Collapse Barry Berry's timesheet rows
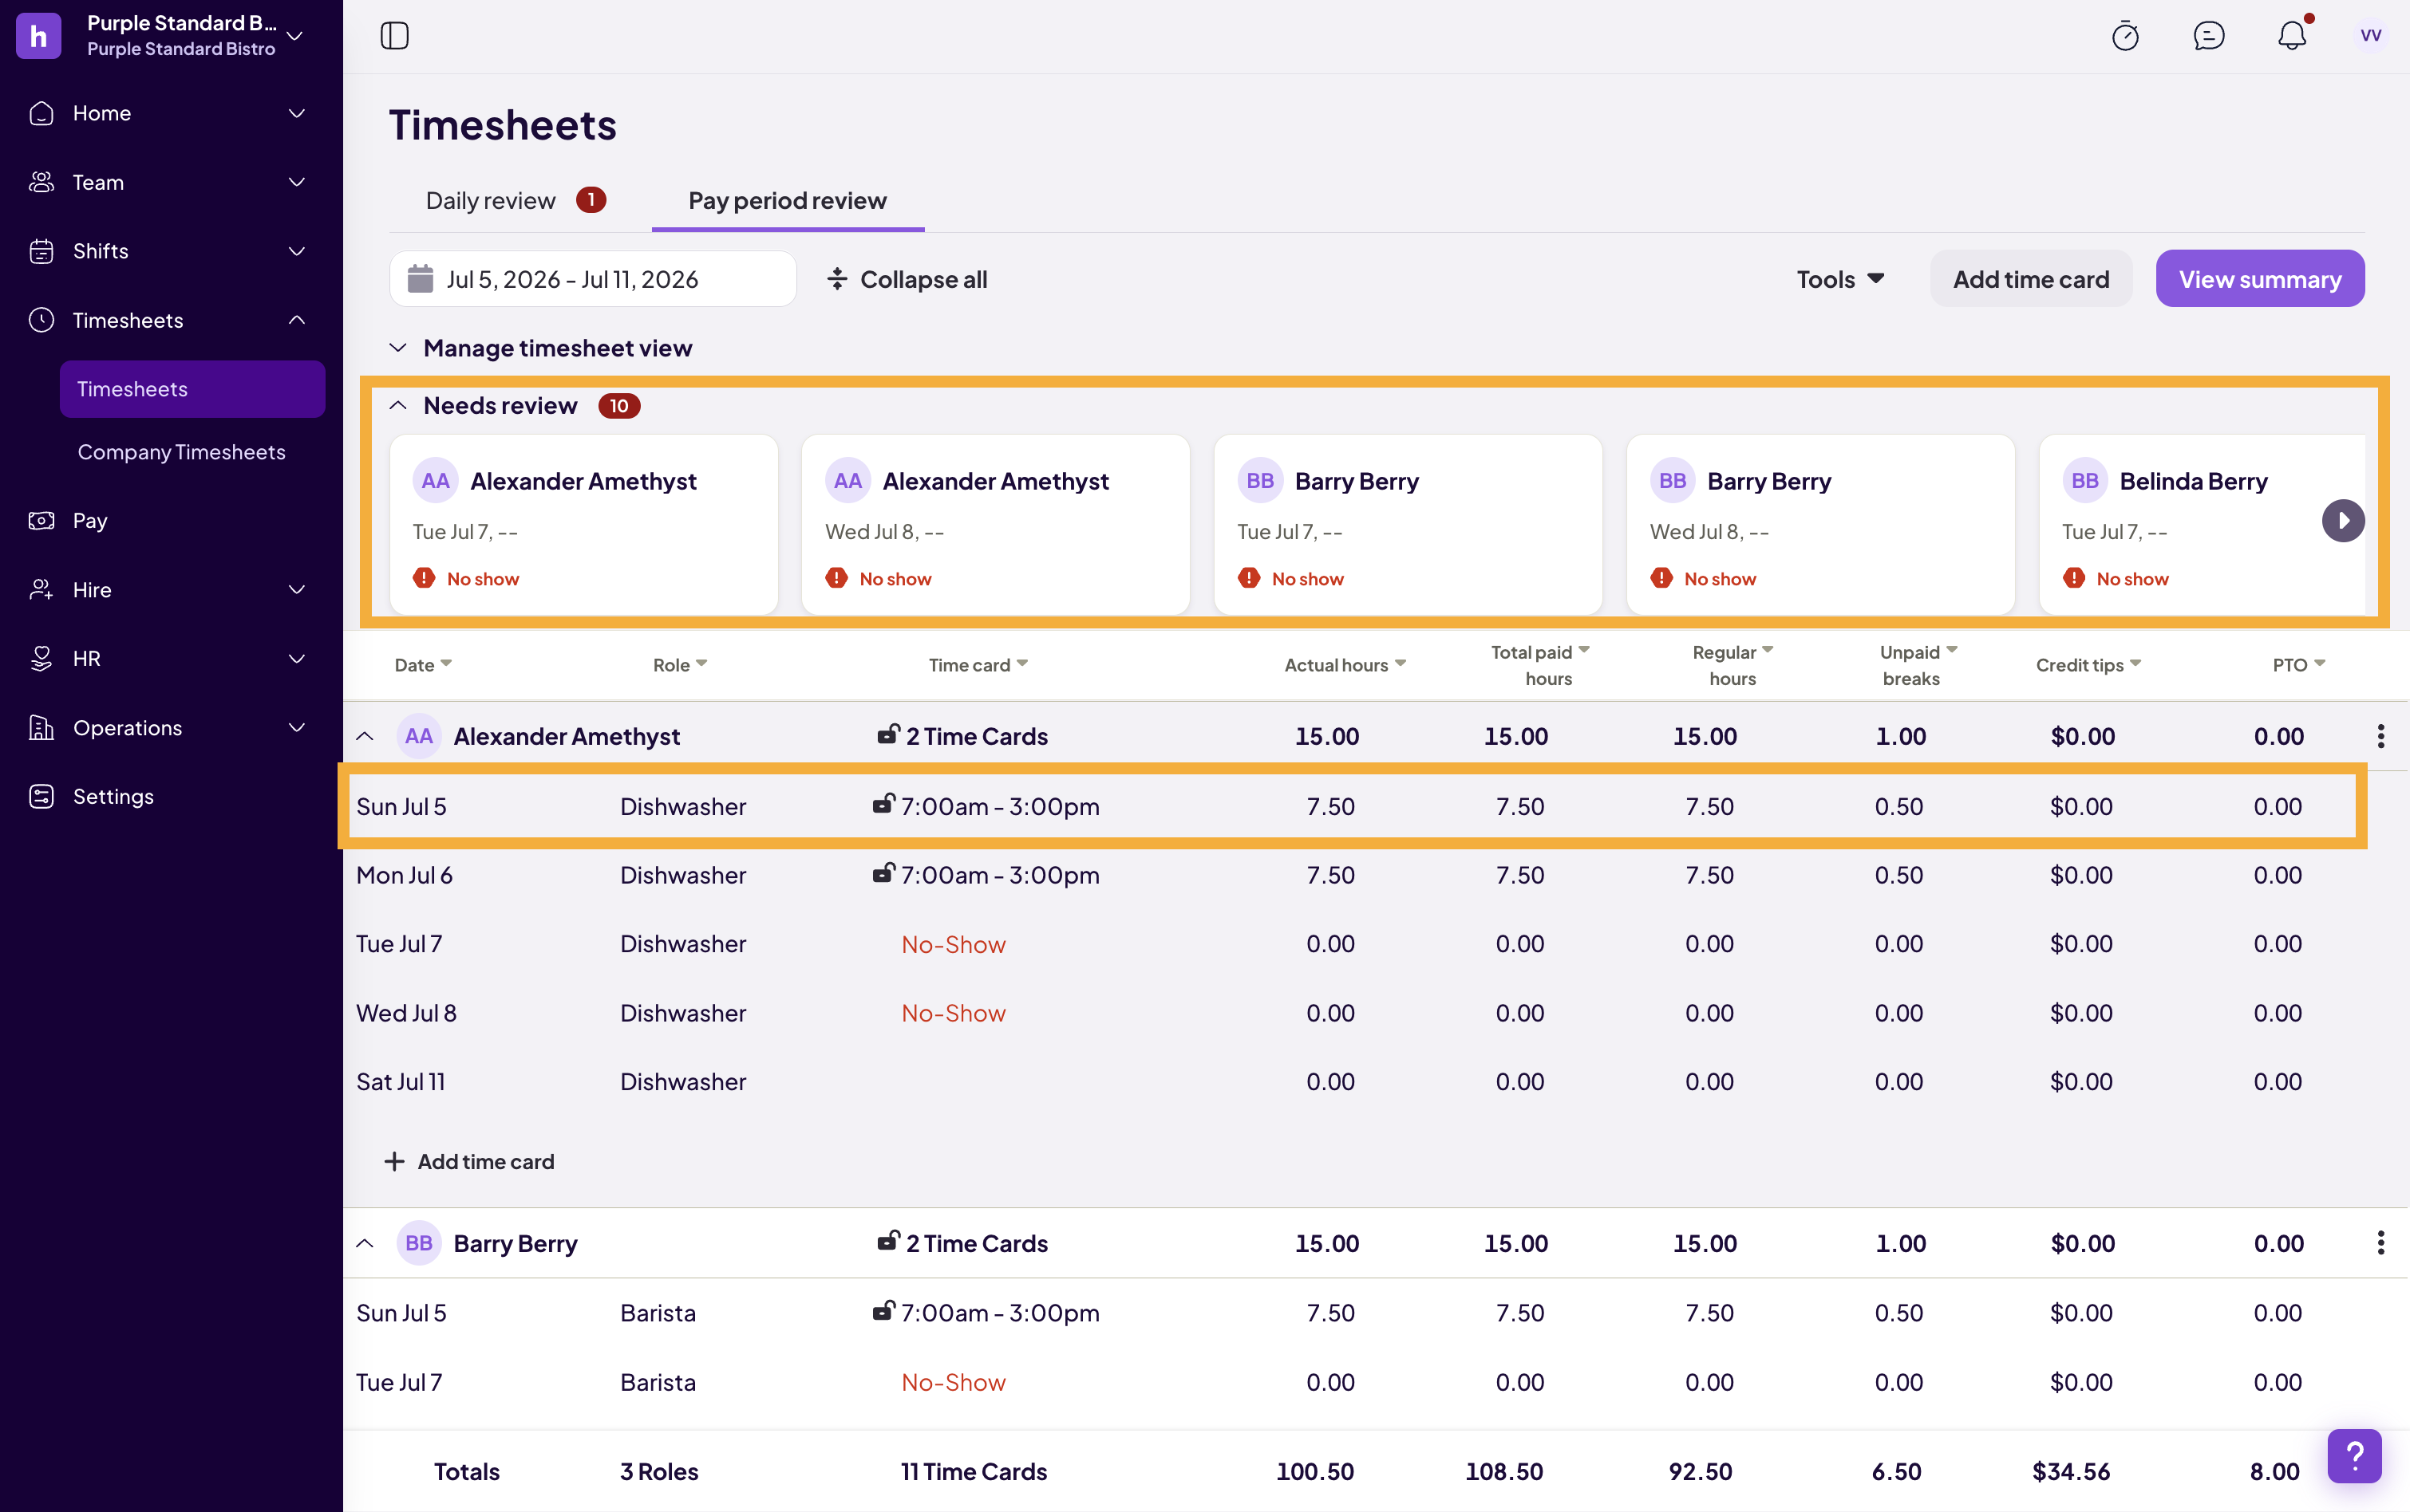Viewport: 2410px width, 1512px height. (x=365, y=1243)
